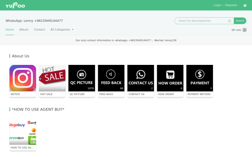This screenshot has height=157, width=252.
Task: Click the Register link
Action: [x=231, y=5]
